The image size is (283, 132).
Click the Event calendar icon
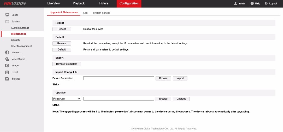7,72
